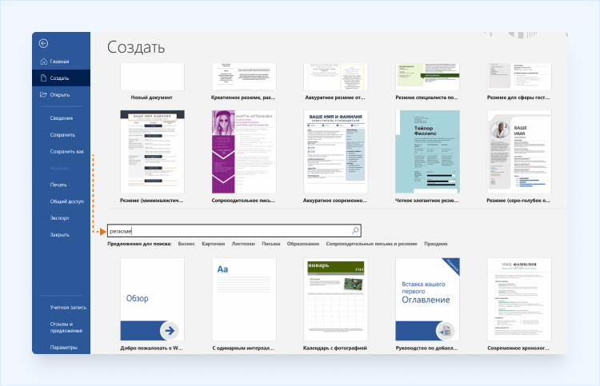The image size is (600, 386).
Task: Open Сведения in the sidebar
Action: point(61,118)
